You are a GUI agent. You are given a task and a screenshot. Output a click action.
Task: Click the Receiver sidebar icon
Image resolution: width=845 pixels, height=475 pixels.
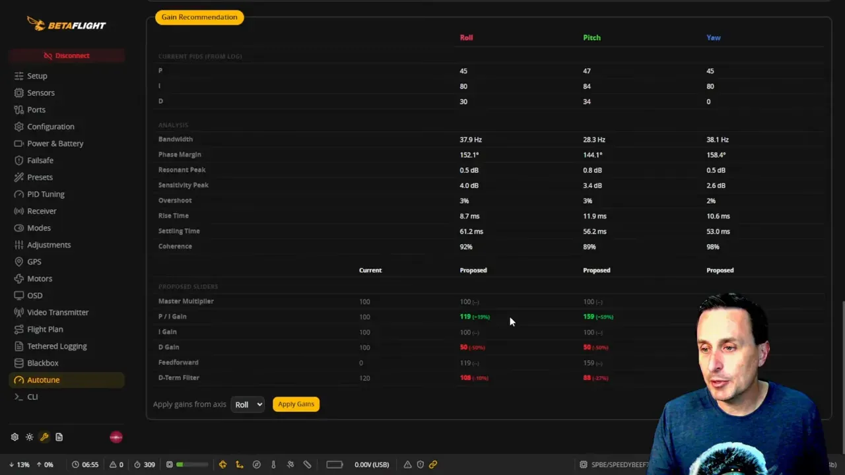[19, 211]
